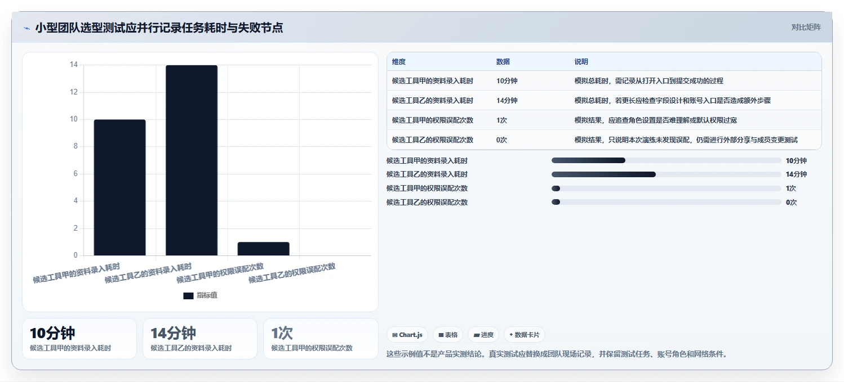The width and height of the screenshot is (844, 382).
Task: Click chart axis label 候选工具甲的权限误配次数
Action: click(220, 273)
